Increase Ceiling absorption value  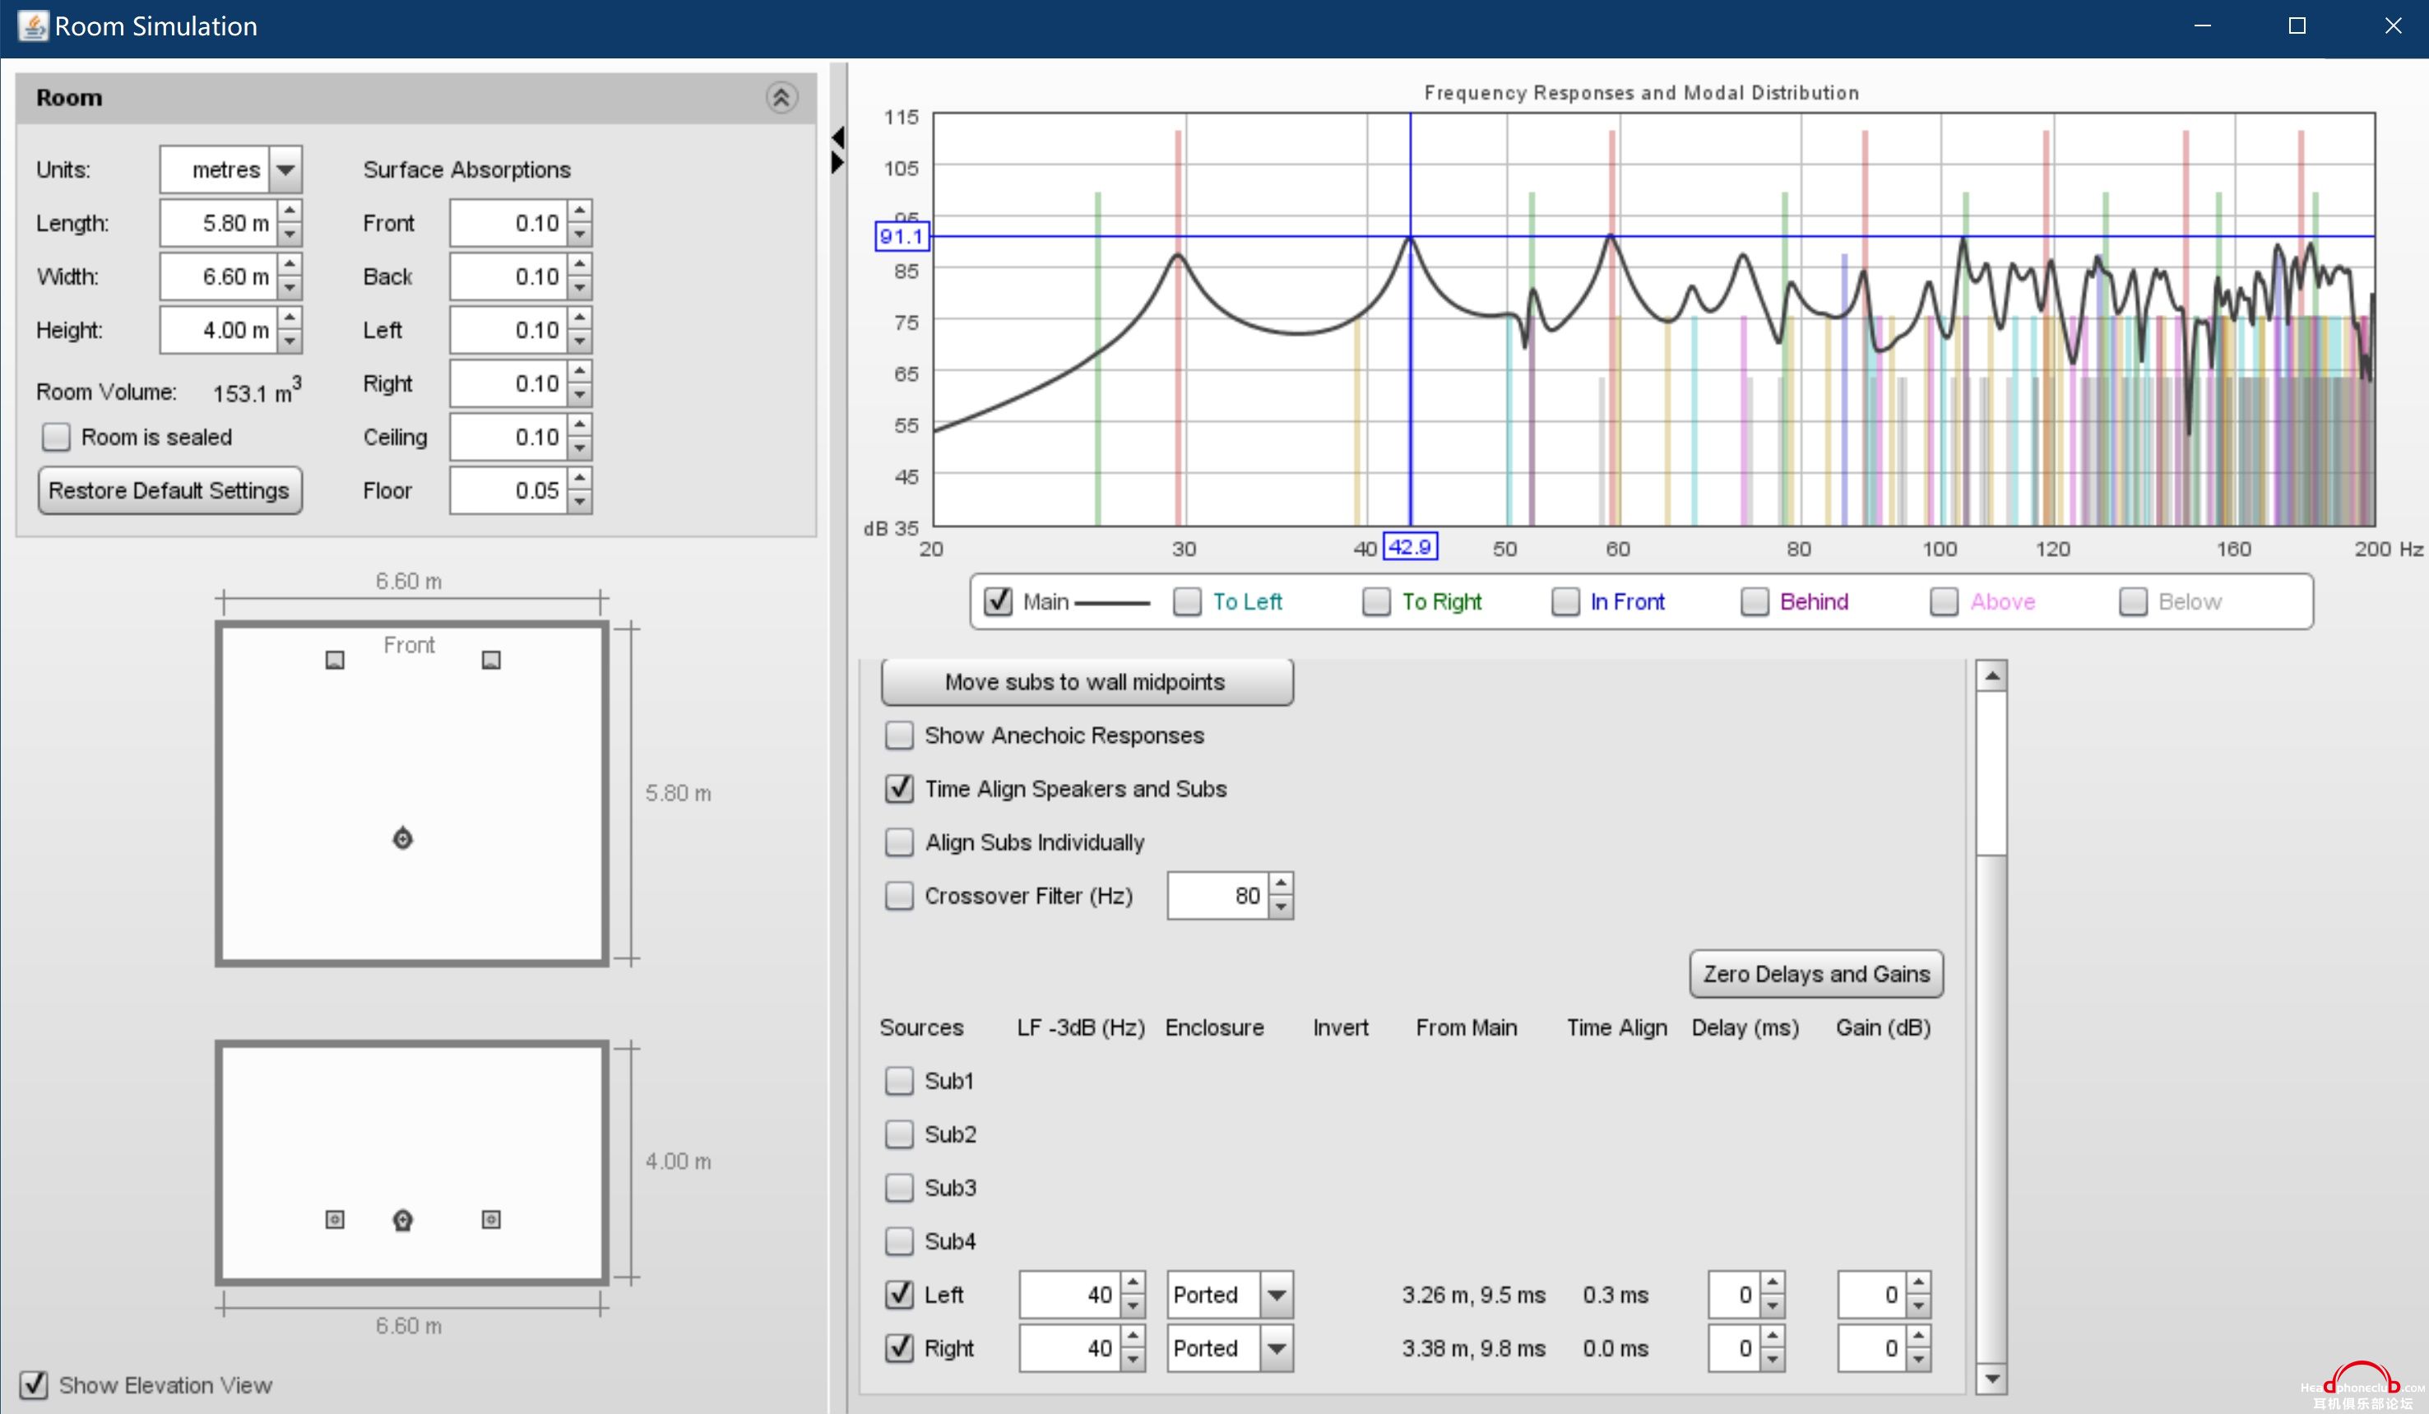pos(579,426)
